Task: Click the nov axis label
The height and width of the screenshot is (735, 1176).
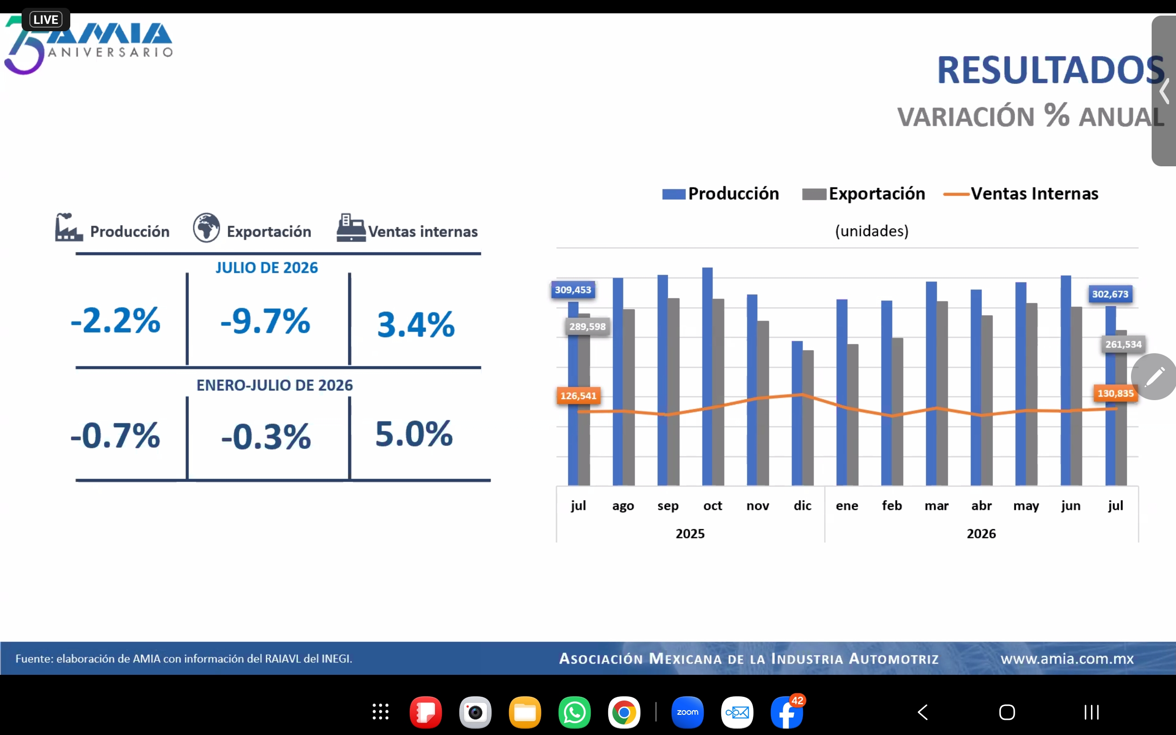Action: (758, 506)
